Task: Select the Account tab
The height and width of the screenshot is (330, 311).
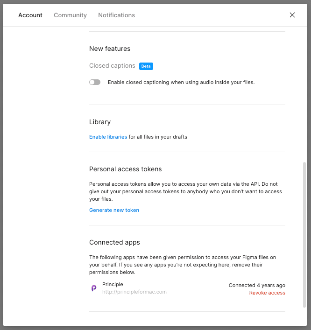Action: (30, 15)
